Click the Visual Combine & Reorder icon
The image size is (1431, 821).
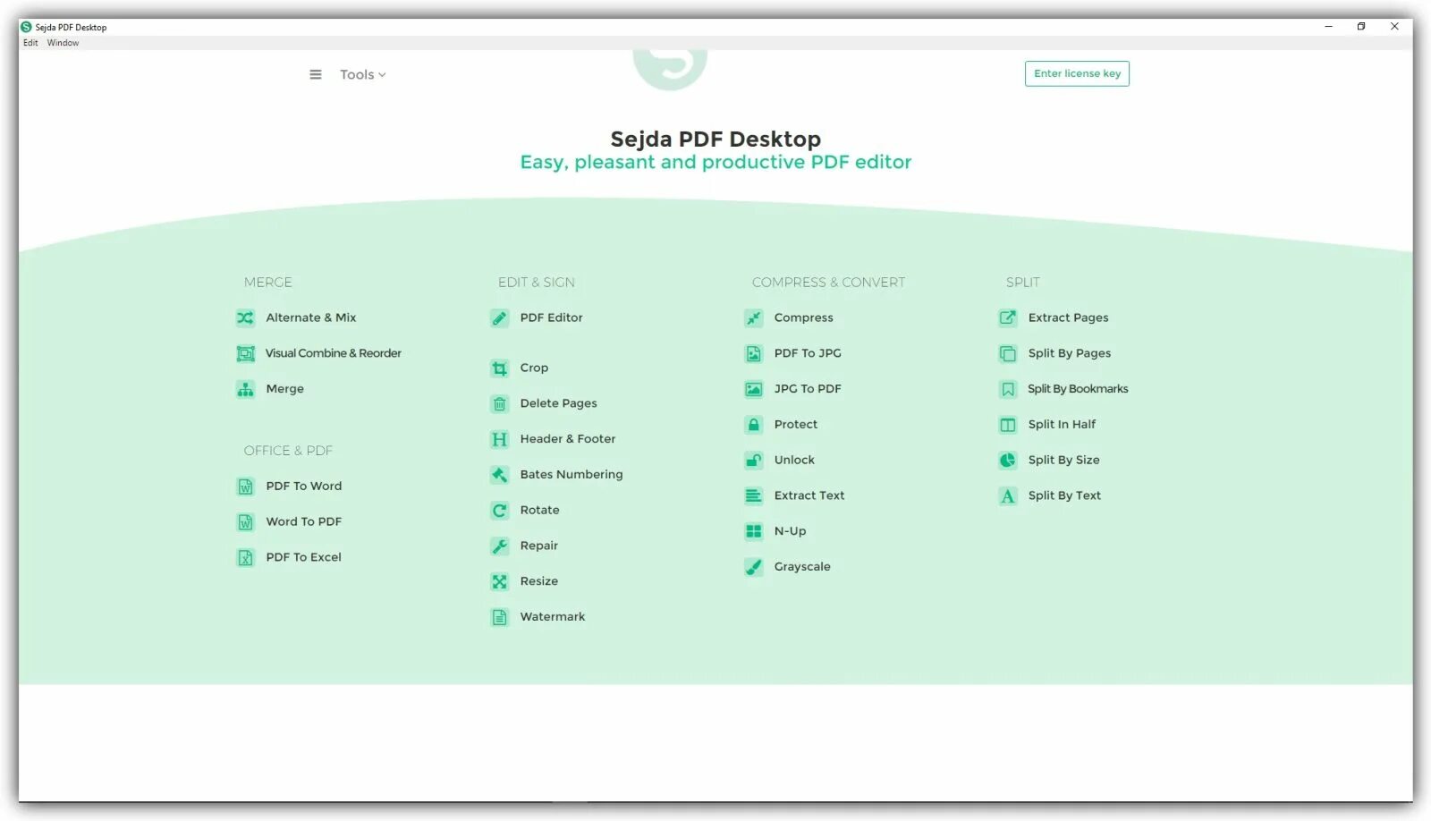(245, 354)
